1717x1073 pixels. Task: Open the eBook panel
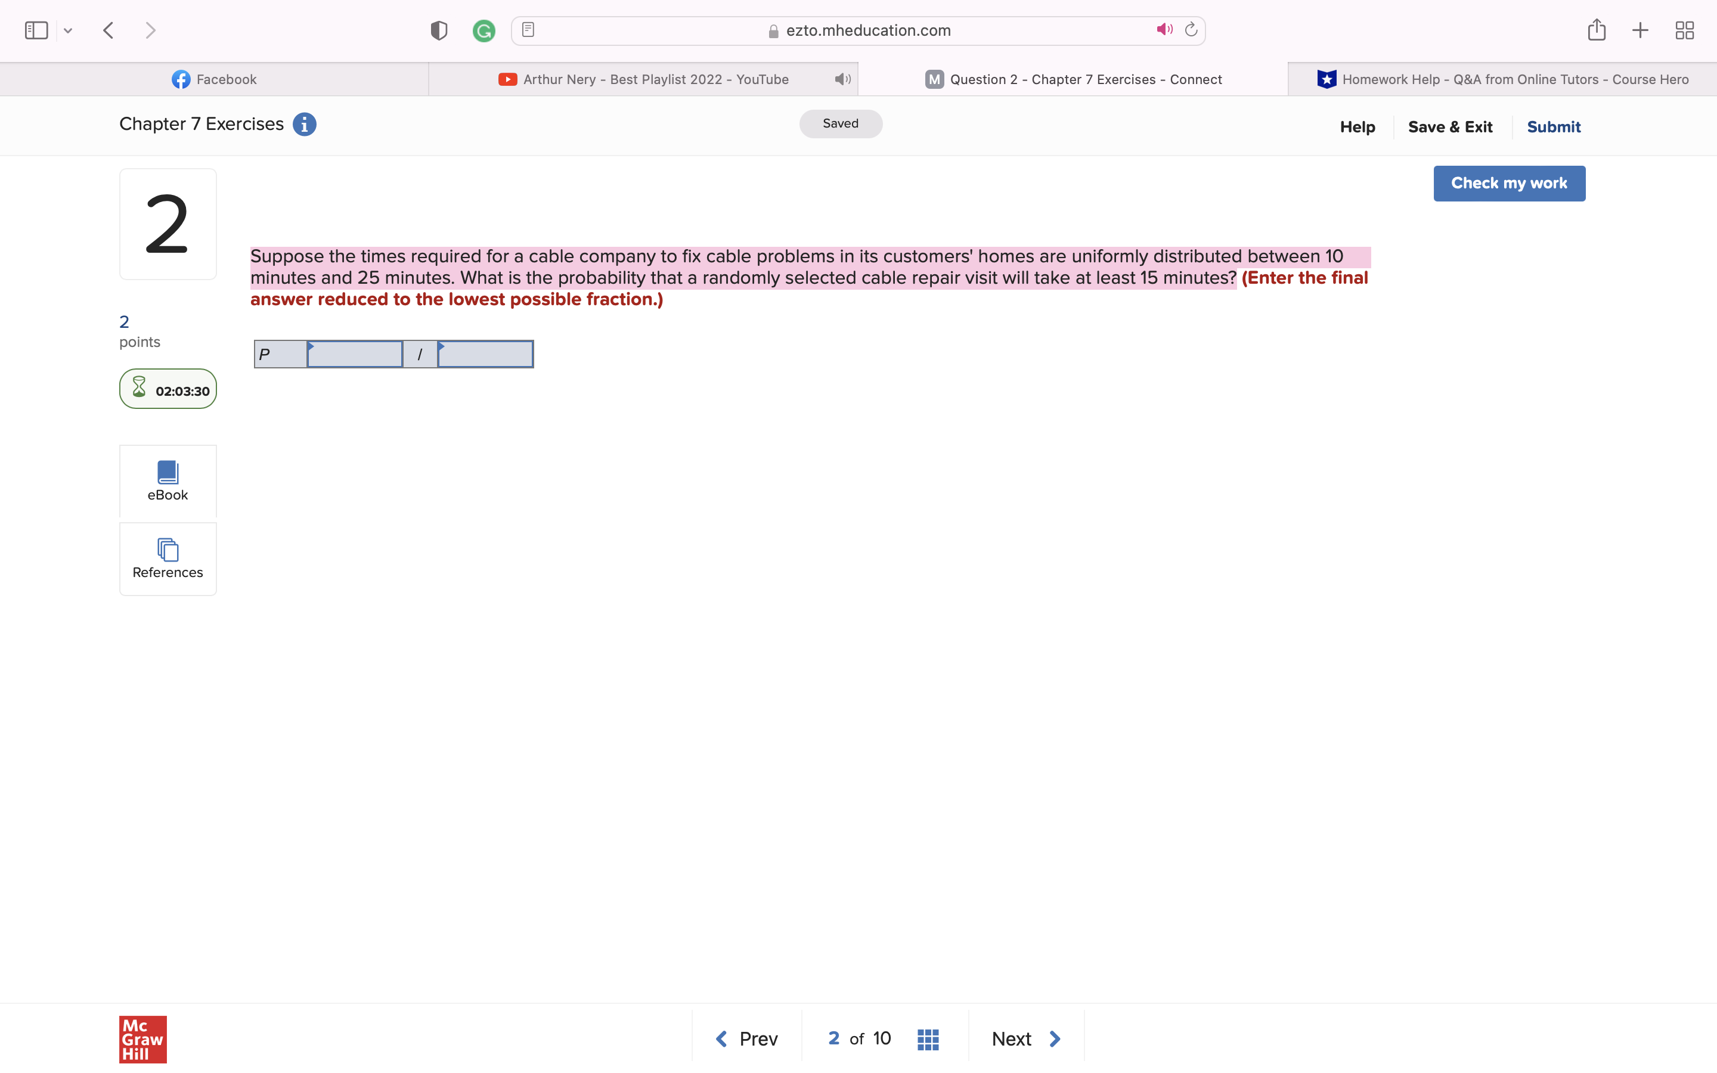click(168, 480)
